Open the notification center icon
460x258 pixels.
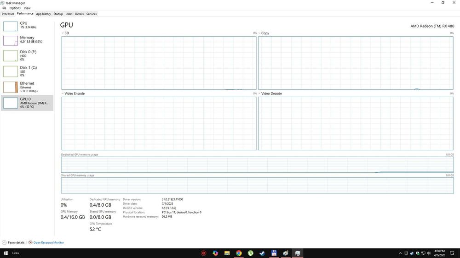tap(452, 253)
